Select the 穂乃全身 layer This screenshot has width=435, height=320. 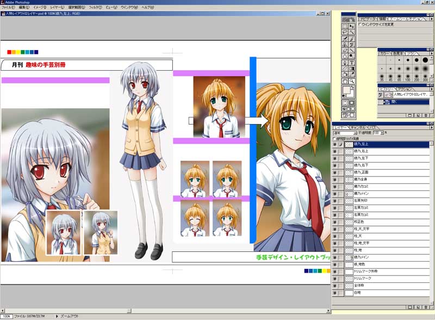pos(387,180)
